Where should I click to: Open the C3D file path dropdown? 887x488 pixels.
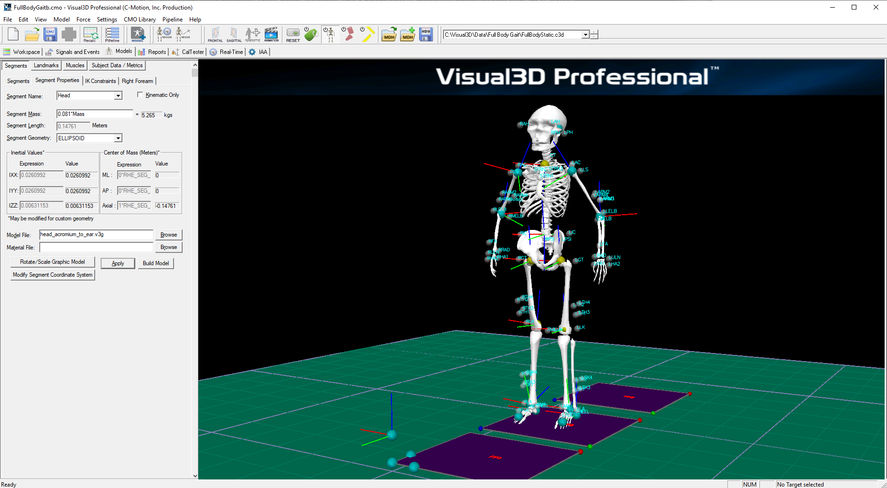coord(585,35)
